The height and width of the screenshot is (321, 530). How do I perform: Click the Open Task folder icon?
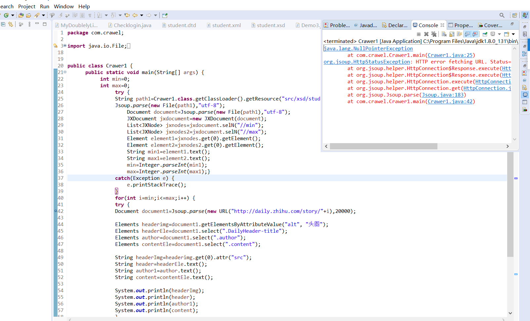click(x=28, y=15)
